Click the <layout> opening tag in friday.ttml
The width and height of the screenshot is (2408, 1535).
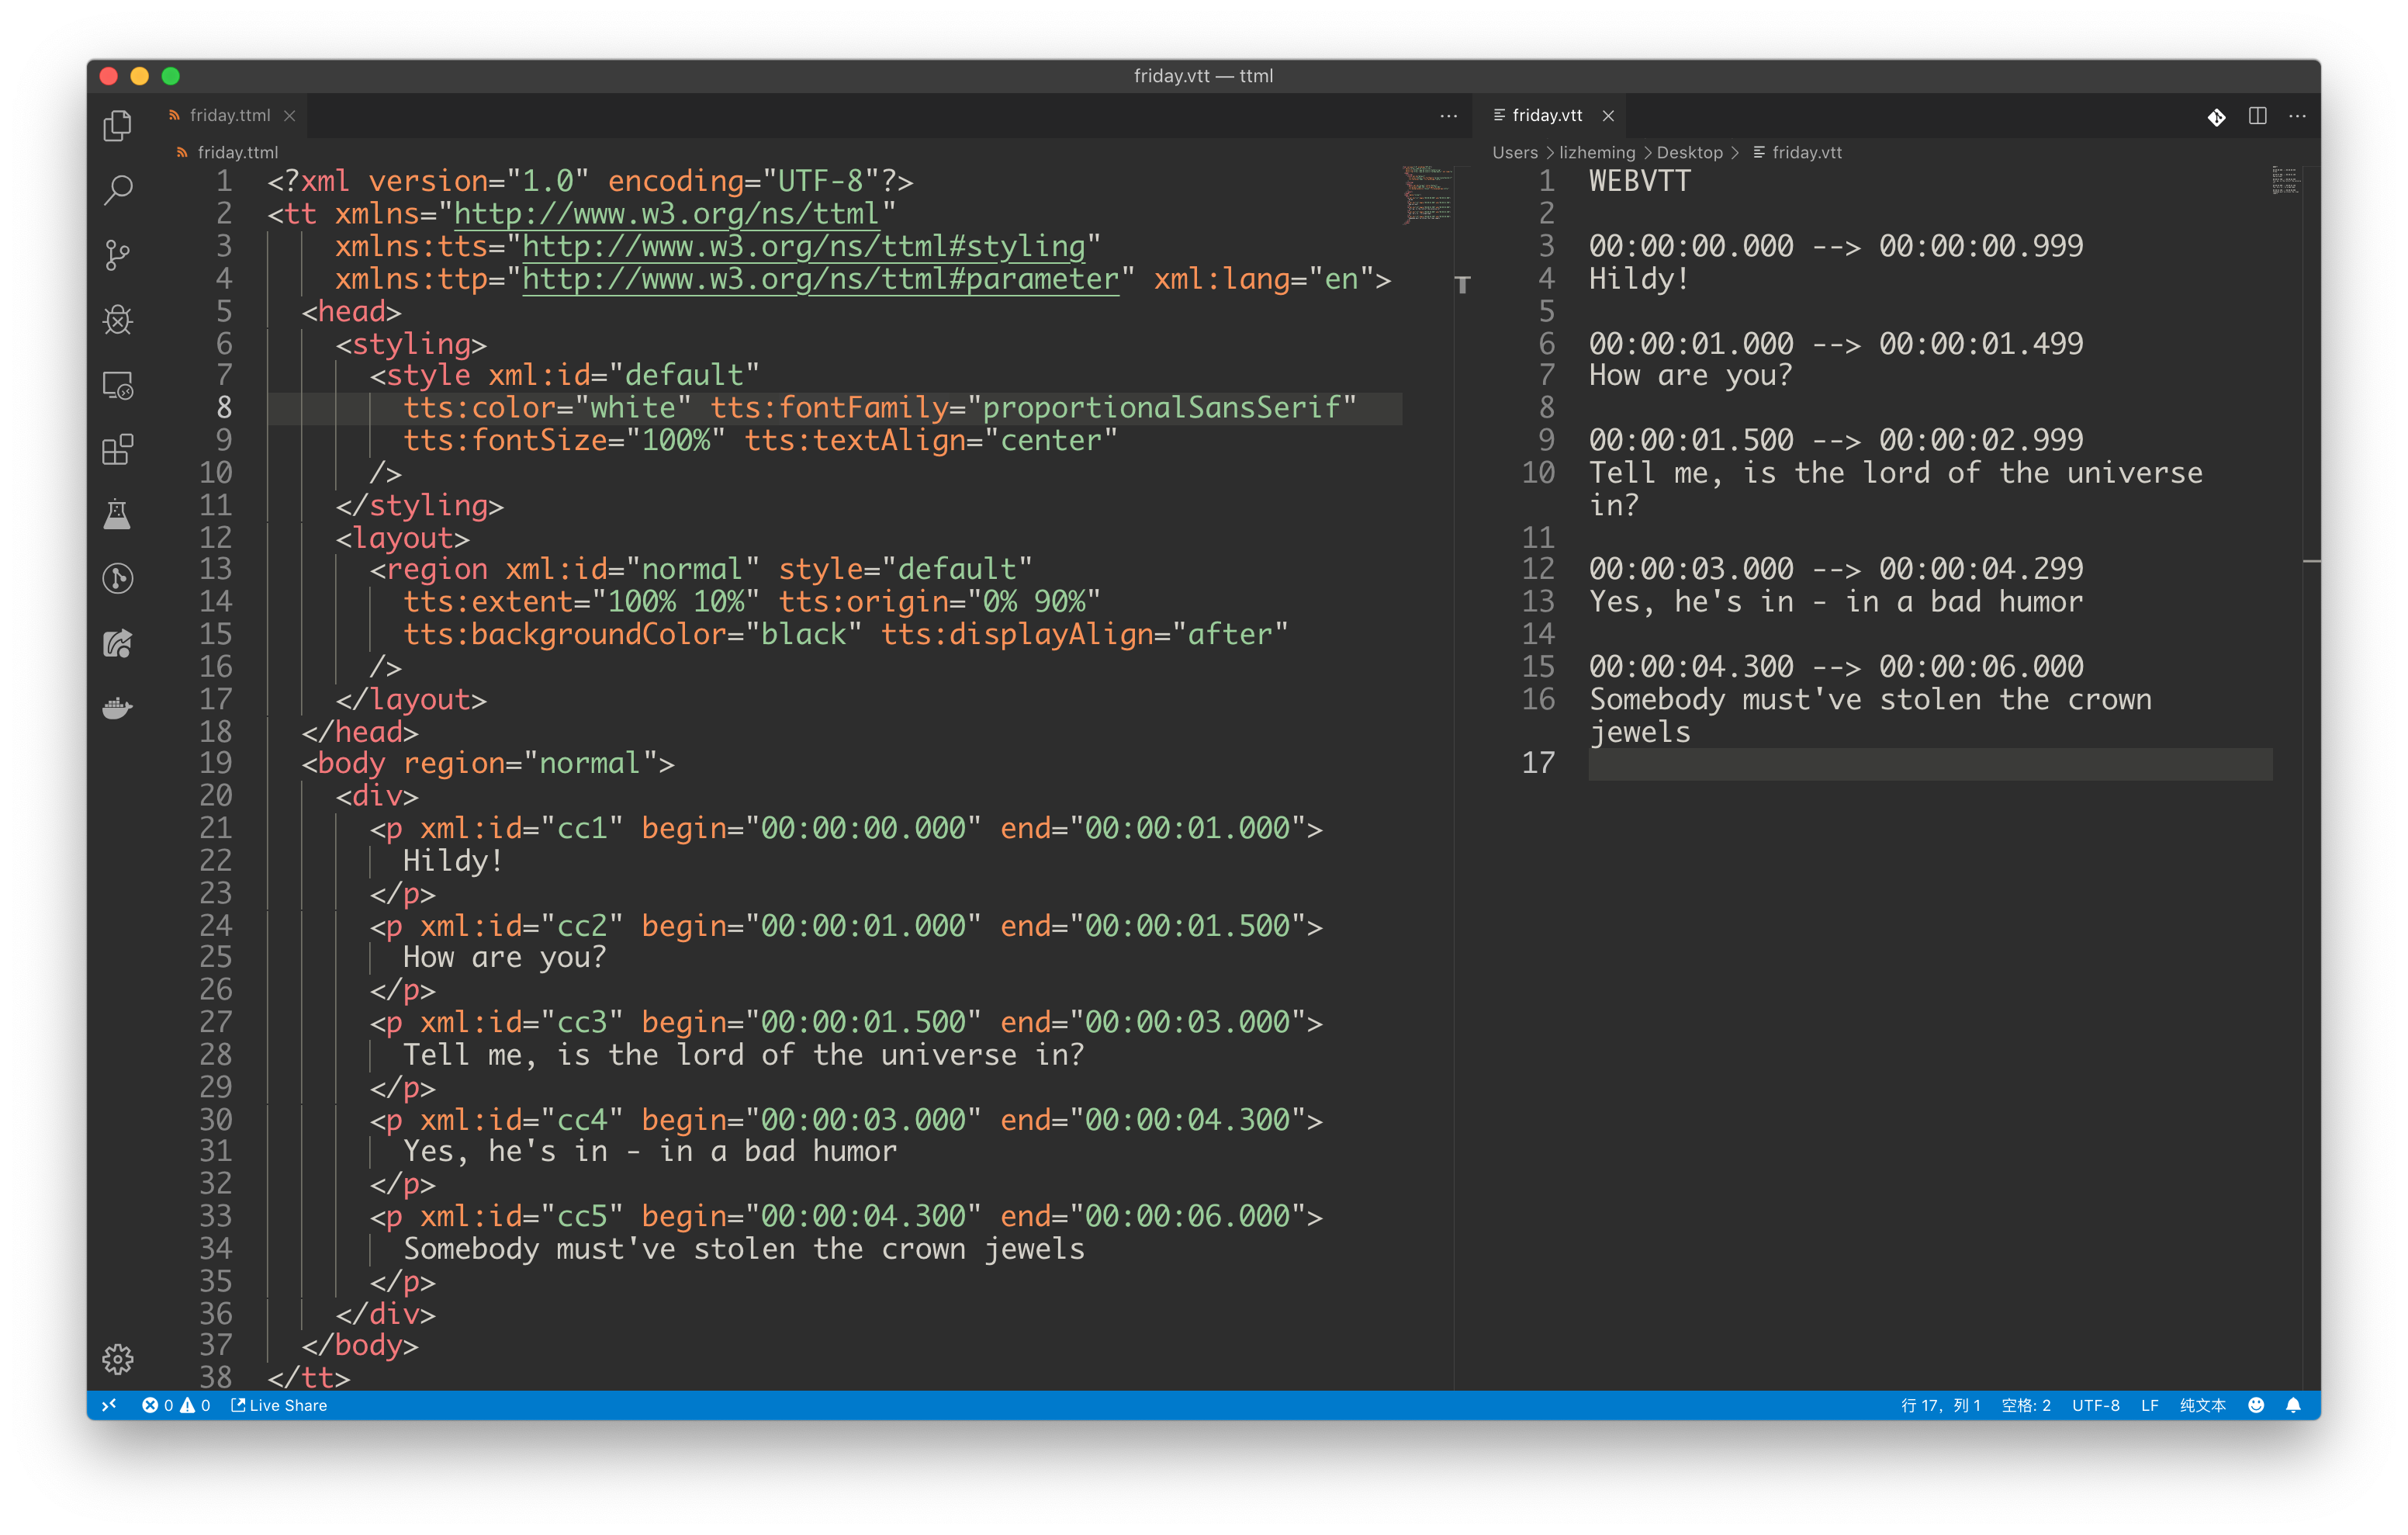coord(403,539)
